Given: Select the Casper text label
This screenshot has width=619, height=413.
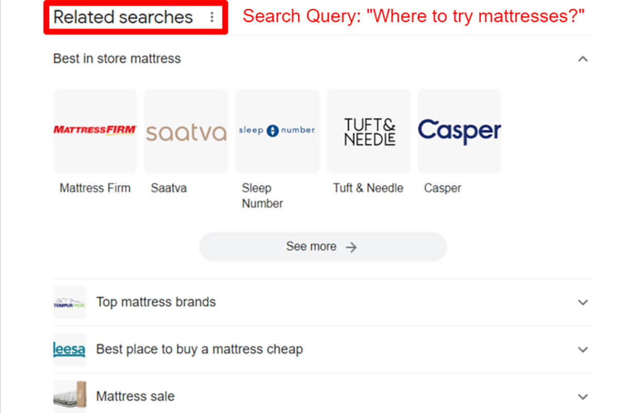Looking at the screenshot, I should click(443, 188).
